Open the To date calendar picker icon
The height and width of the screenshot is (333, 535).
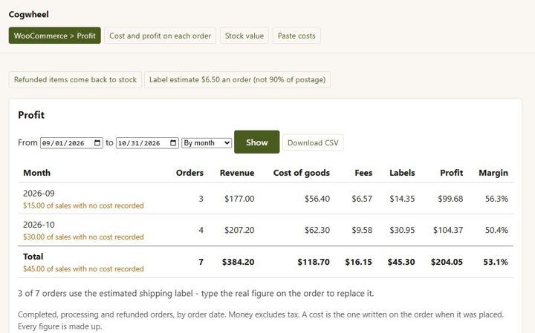173,142
